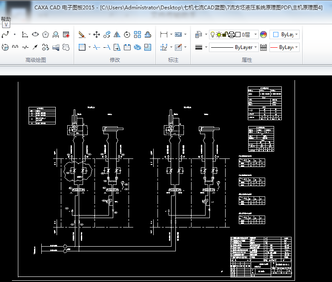Select the spline curve tool

(x=5, y=35)
